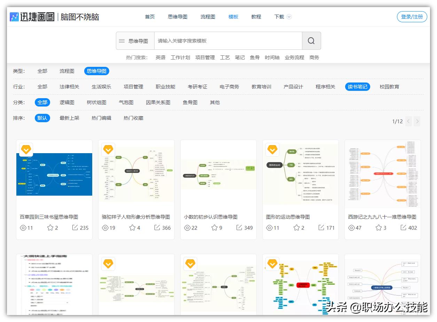This screenshot has width=437, height=322.
Task: Click the magnifier search icon
Action: (x=310, y=40)
